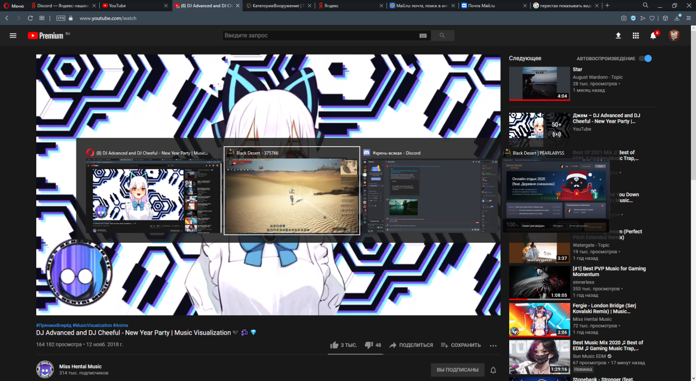
Task: Click the #MusicVisualization hashtag
Action: tap(91, 325)
